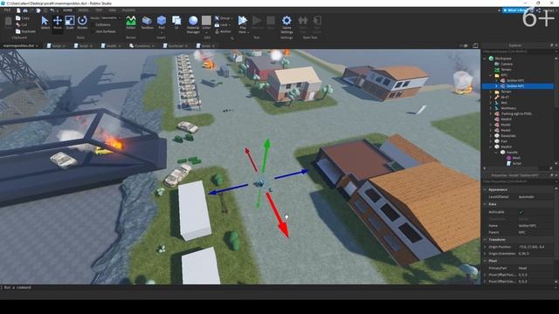
Task: Click the LevelOfDetail Automatic value
Action: coord(535,197)
